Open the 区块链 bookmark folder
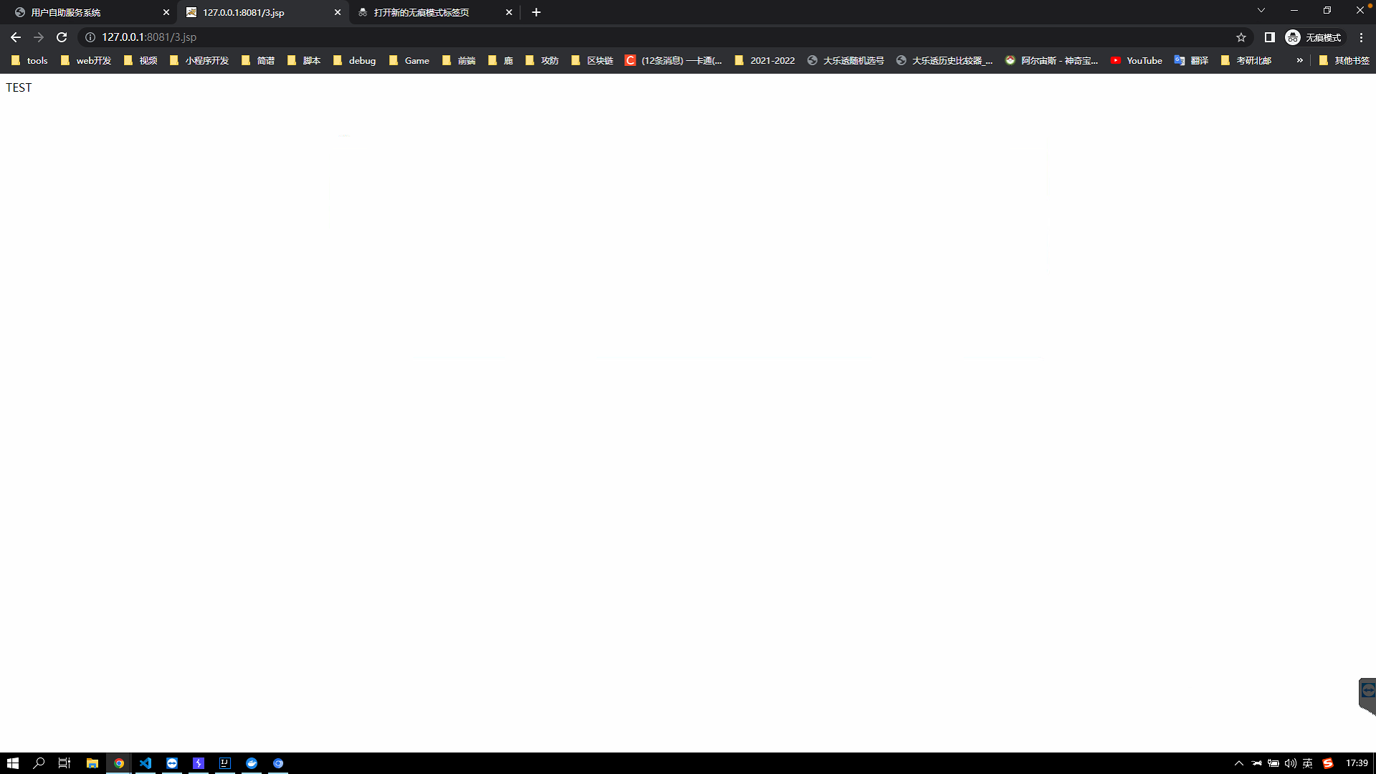 pyautogui.click(x=593, y=61)
